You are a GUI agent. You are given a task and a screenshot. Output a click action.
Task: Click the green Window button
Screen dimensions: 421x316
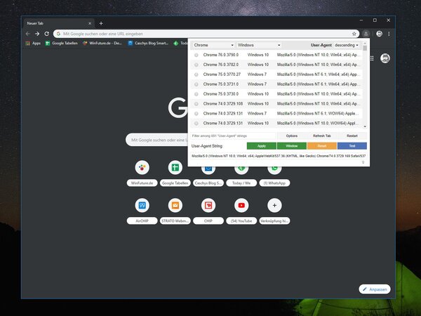coord(292,146)
